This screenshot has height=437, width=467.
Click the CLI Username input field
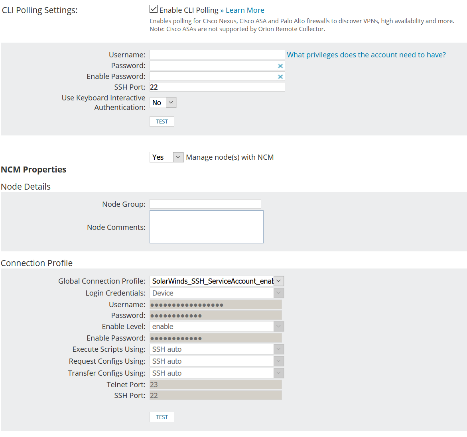pos(217,55)
